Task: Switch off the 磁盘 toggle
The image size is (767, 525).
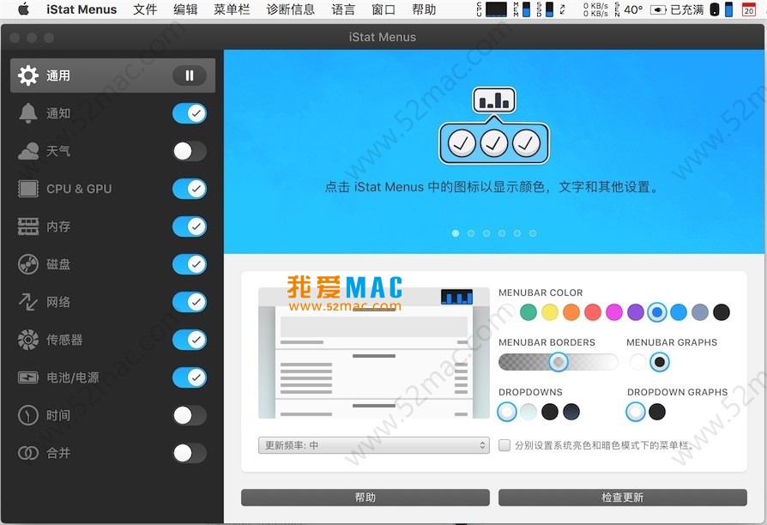Action: tap(190, 264)
